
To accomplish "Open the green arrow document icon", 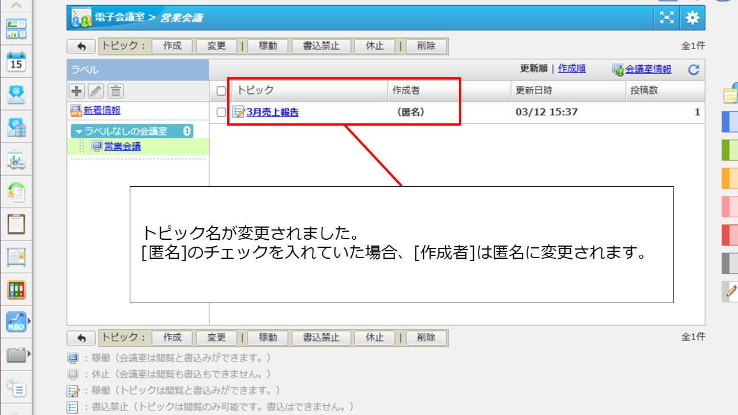I will click(x=16, y=192).
